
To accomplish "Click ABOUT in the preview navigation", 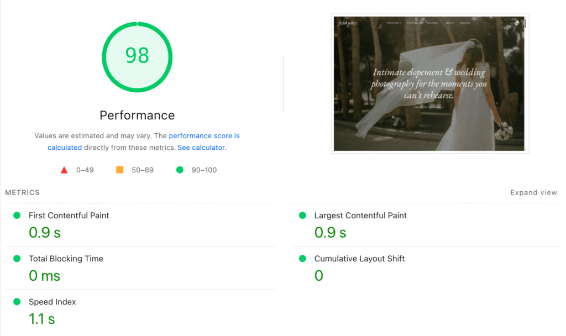I will pos(449,23).
